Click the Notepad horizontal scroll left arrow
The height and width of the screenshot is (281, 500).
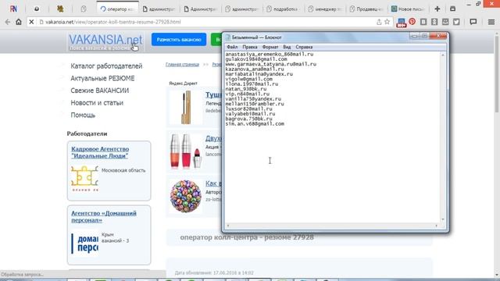click(227, 226)
